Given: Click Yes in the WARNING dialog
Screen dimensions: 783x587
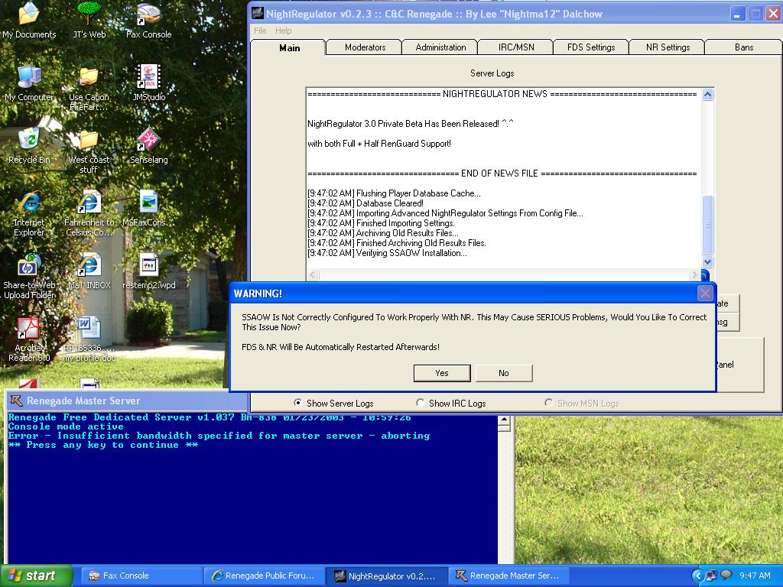Looking at the screenshot, I should click(441, 373).
